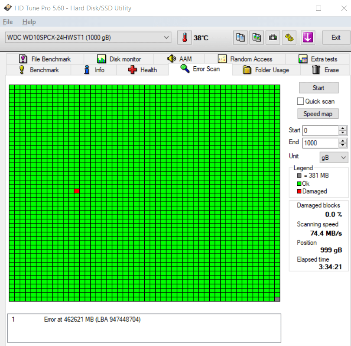Viewport: 351px width, 346px height.
Task: Click the purple download arrow toolbar icon
Action: (x=308, y=38)
